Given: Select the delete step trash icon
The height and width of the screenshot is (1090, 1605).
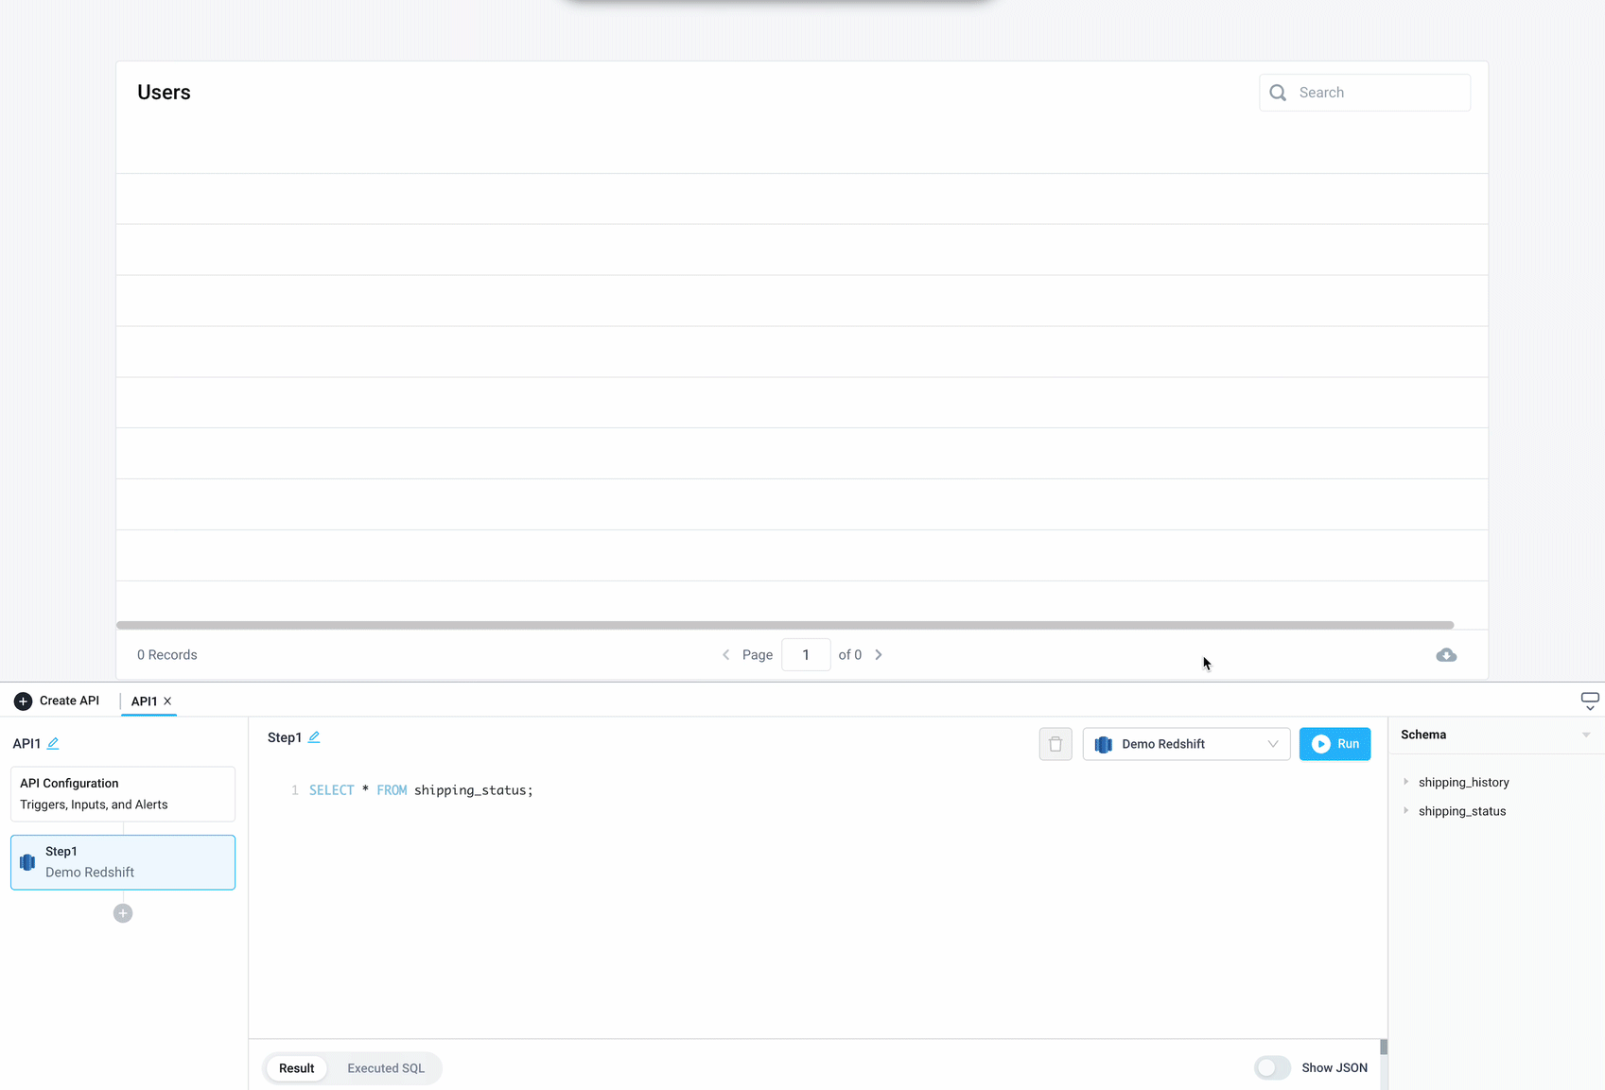Looking at the screenshot, I should 1055,744.
